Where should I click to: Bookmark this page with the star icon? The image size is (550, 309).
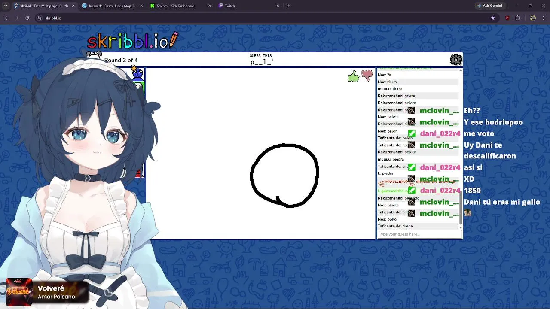pos(493,18)
